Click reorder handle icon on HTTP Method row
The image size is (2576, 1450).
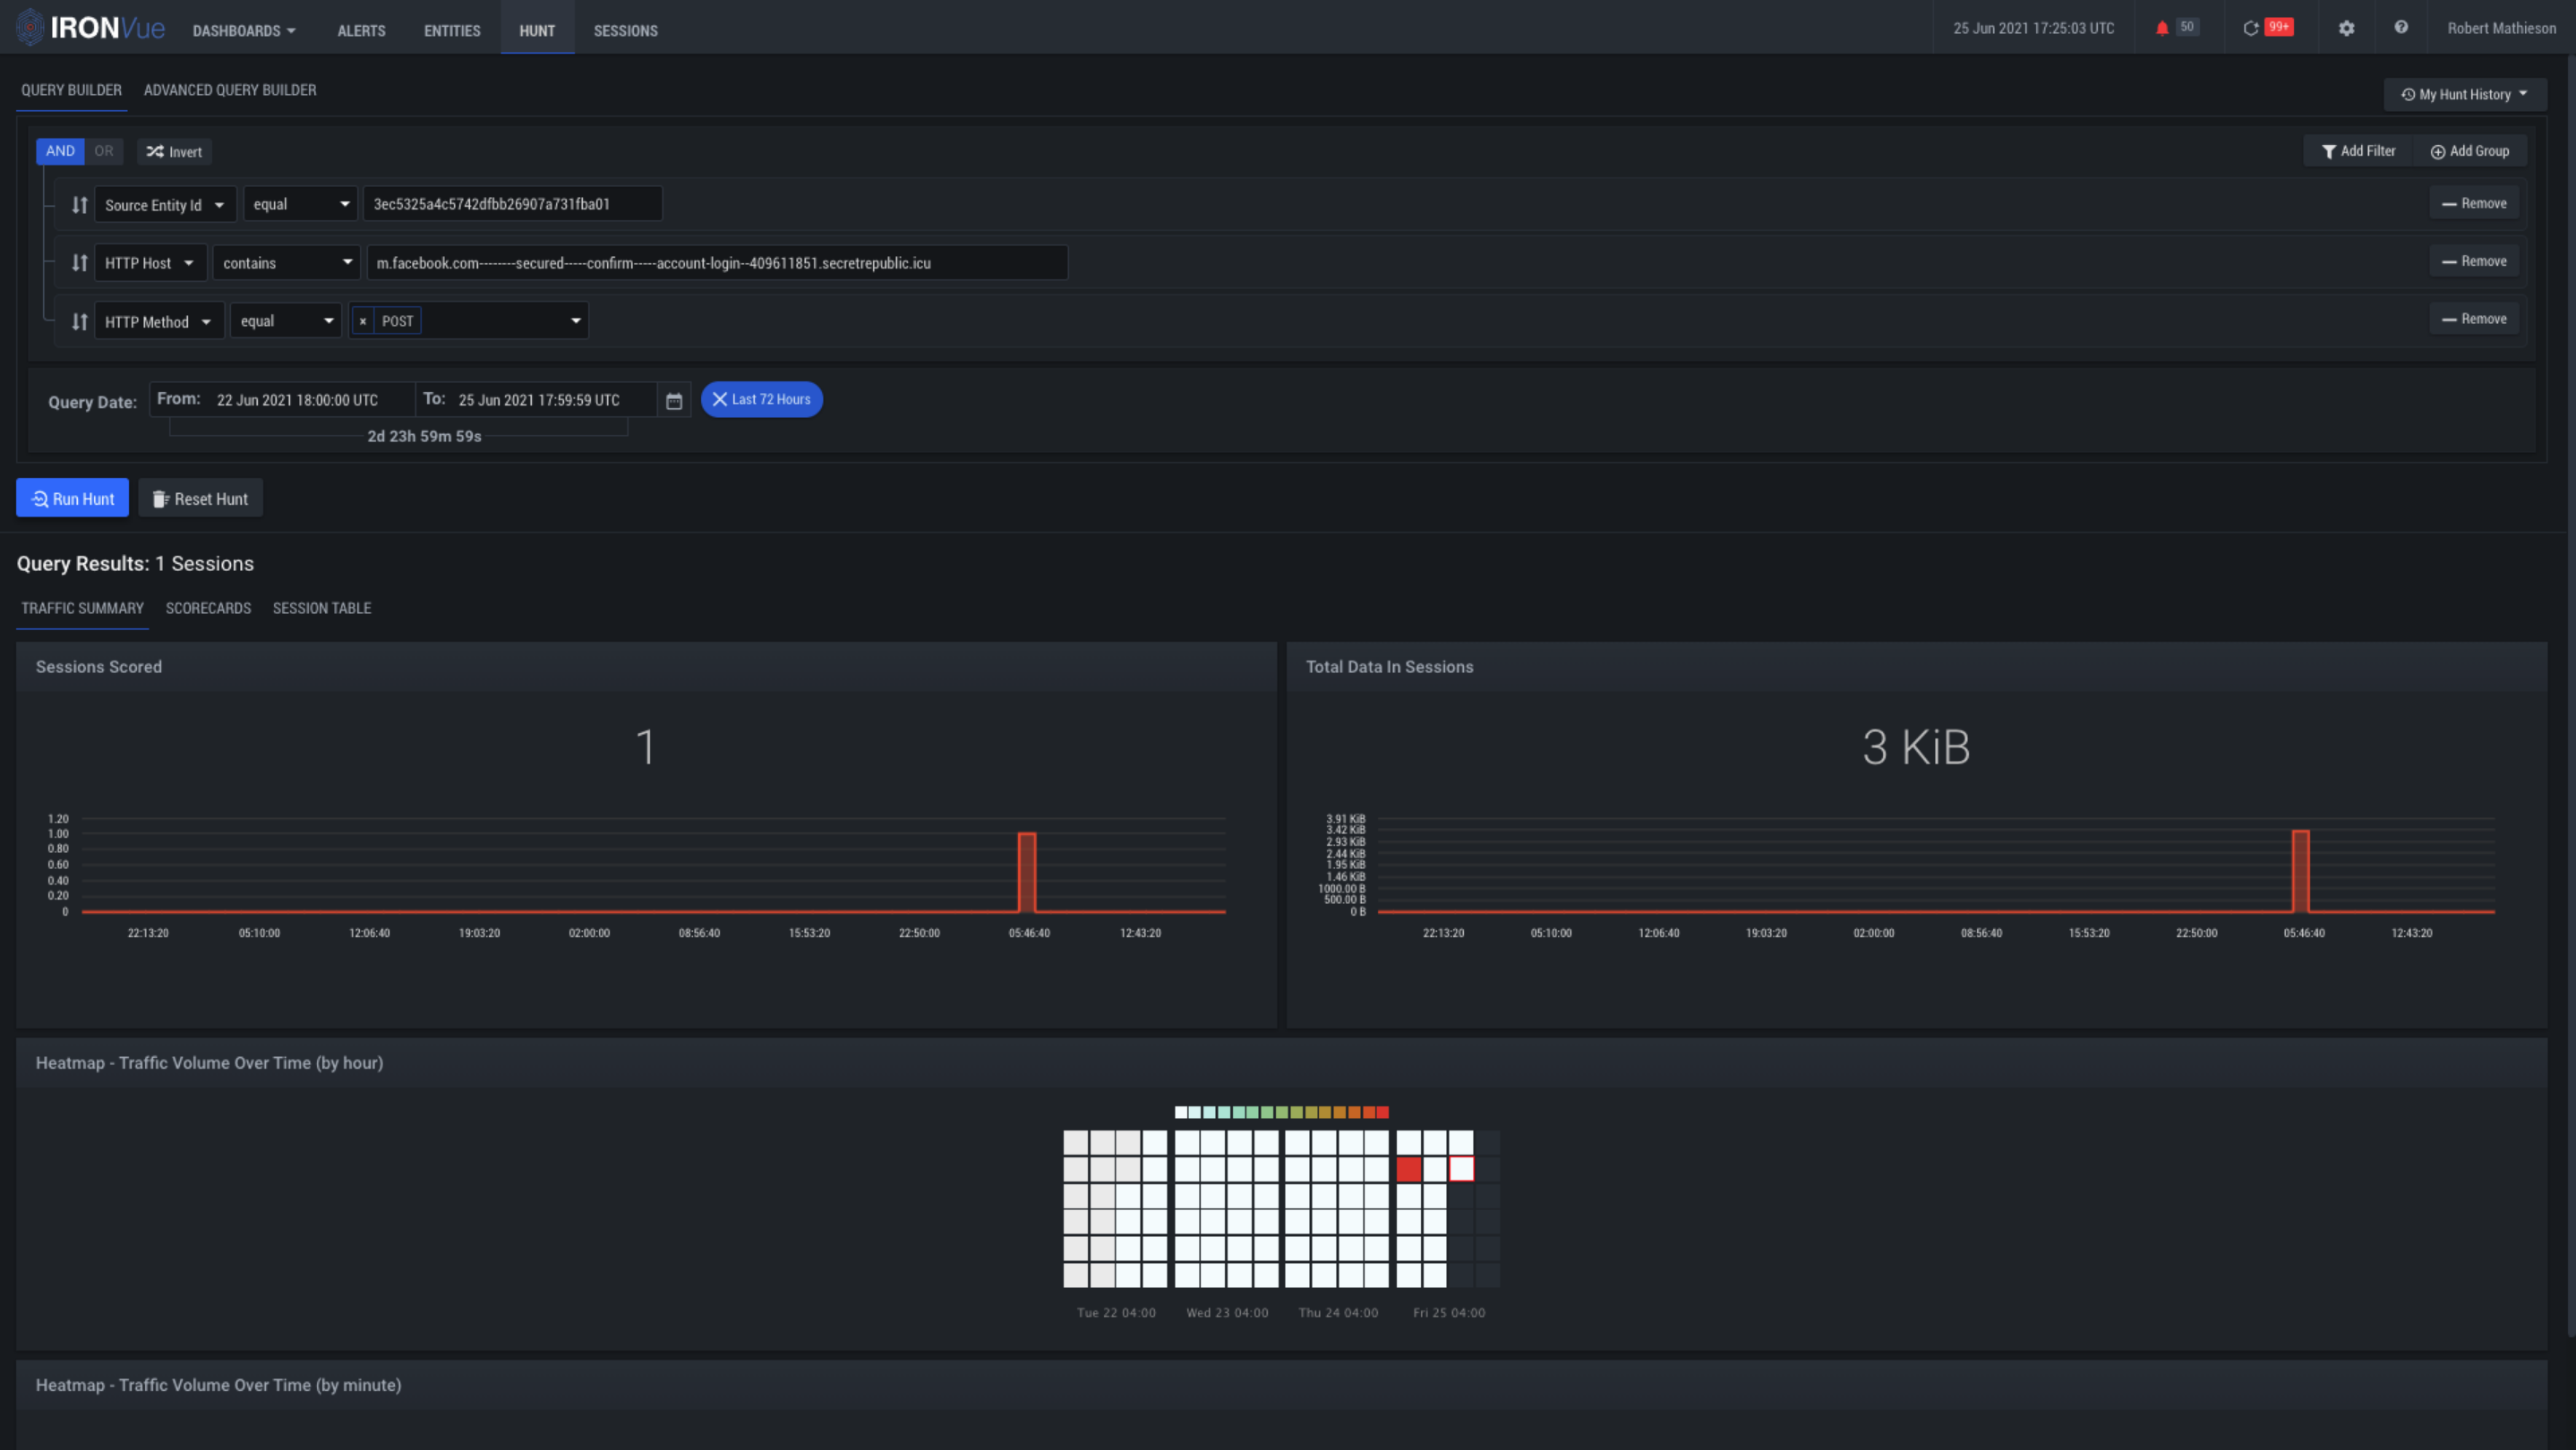pos(80,322)
